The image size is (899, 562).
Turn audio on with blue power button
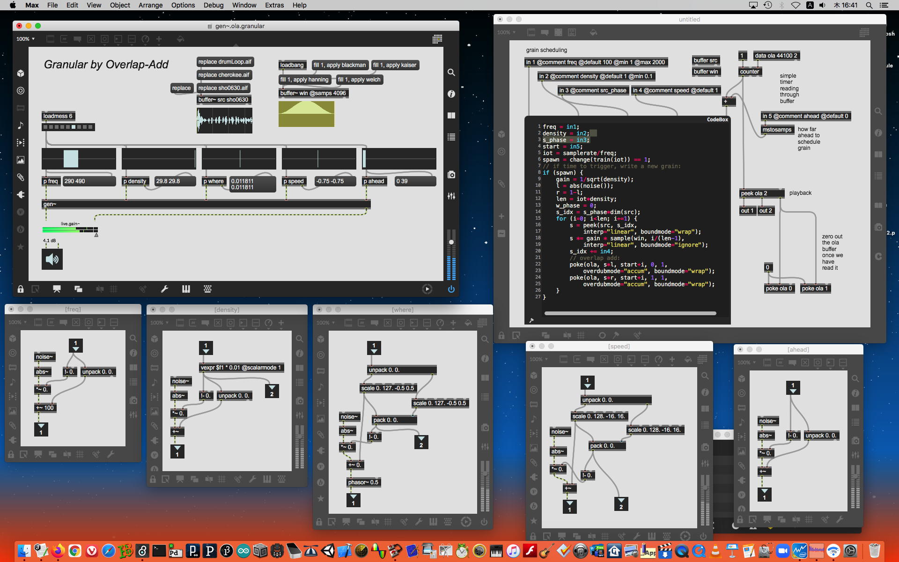[451, 289]
